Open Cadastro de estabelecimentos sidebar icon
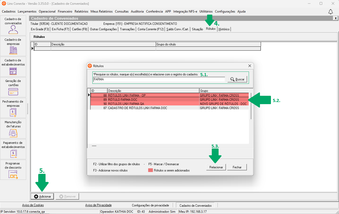 (13, 67)
